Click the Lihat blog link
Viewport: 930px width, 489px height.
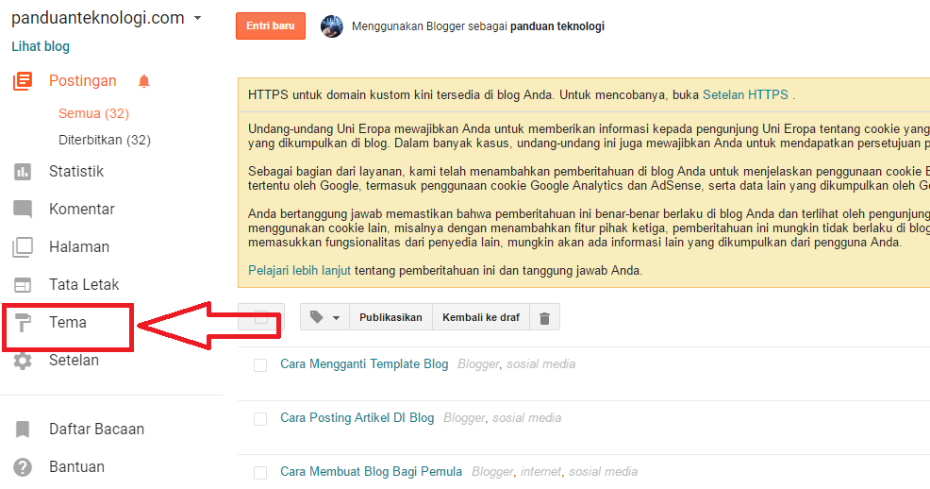click(41, 46)
